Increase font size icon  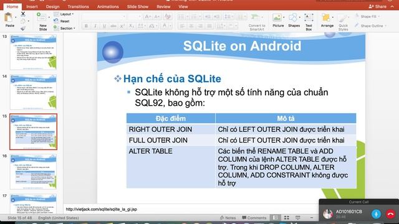pos(147,17)
